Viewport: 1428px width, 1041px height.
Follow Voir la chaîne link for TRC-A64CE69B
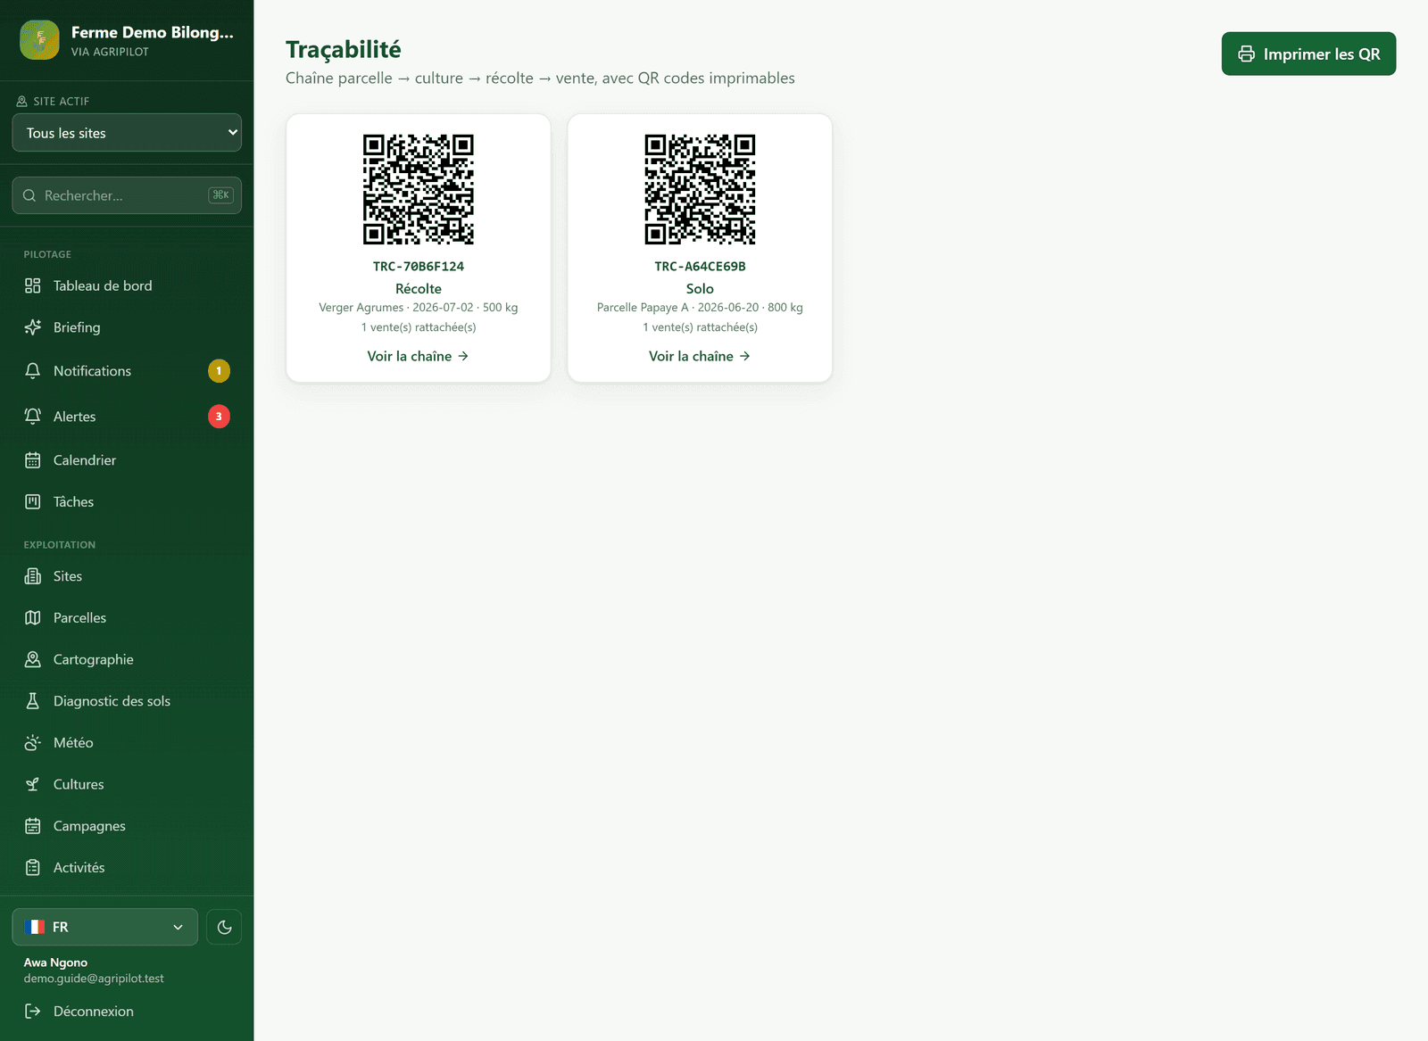click(x=700, y=356)
